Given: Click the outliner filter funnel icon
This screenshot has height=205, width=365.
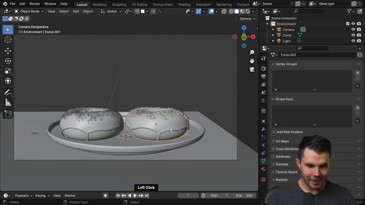Looking at the screenshot, I should pos(349,11).
